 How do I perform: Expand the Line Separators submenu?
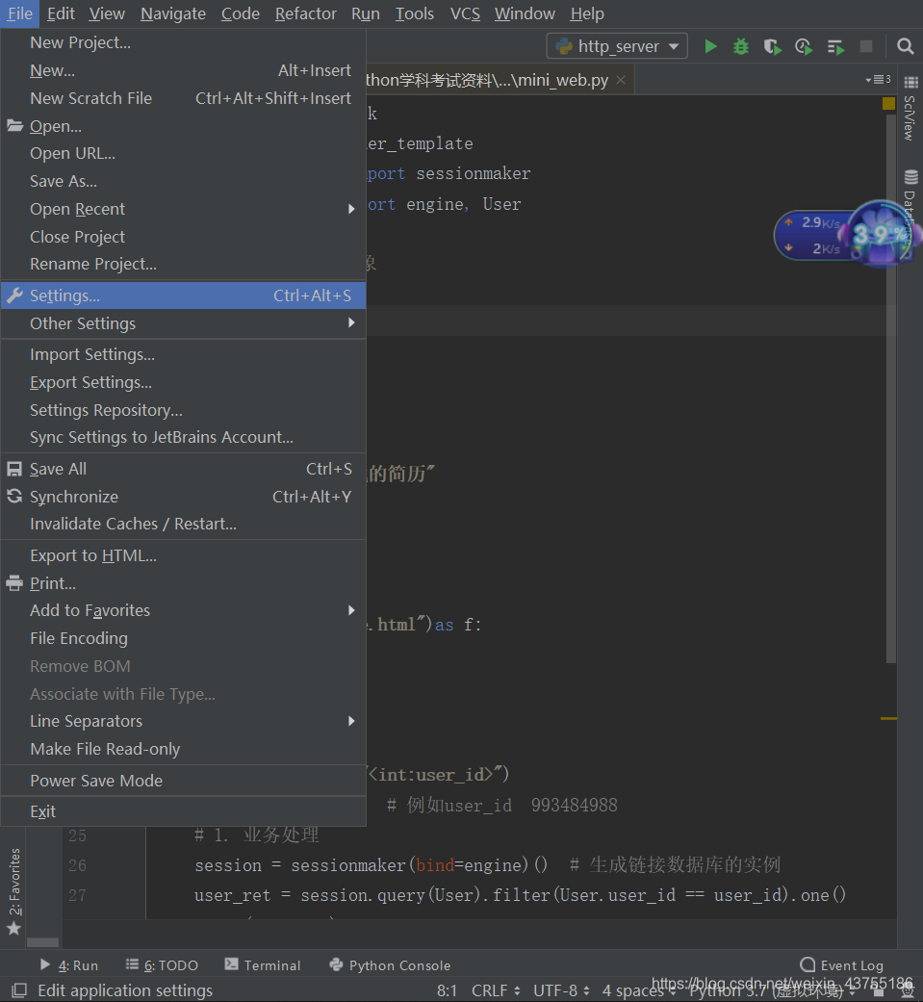184,721
